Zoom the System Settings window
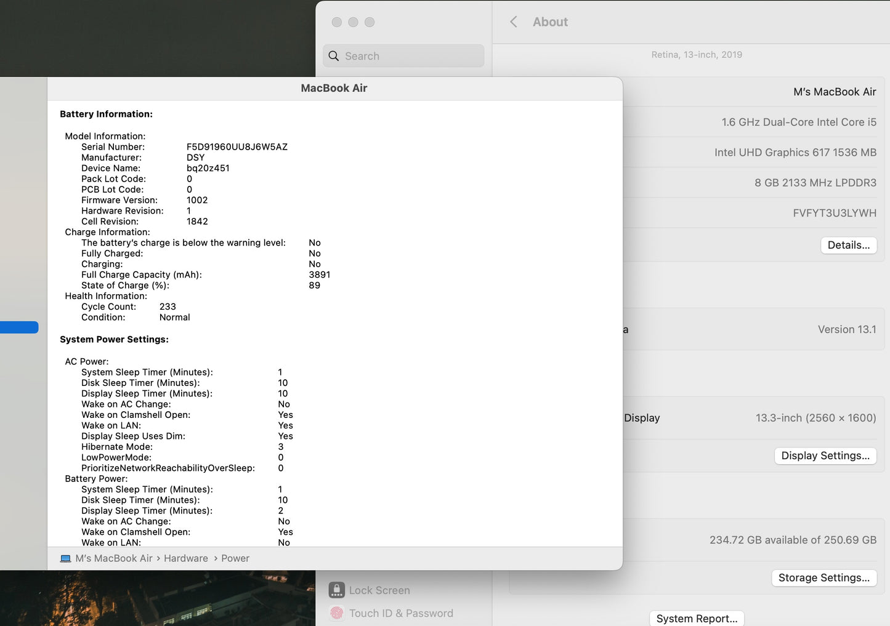 pyautogui.click(x=370, y=22)
